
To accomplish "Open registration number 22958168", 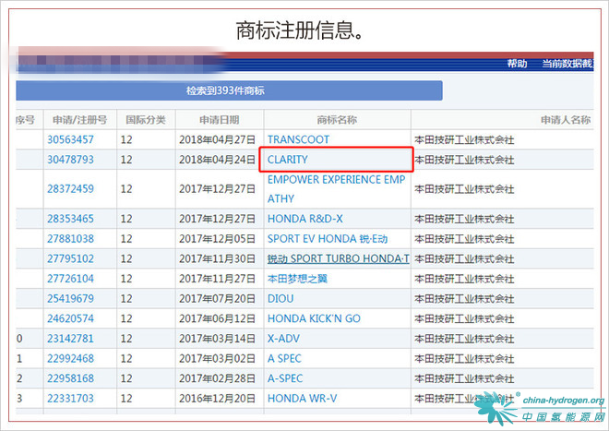I will (70, 378).
